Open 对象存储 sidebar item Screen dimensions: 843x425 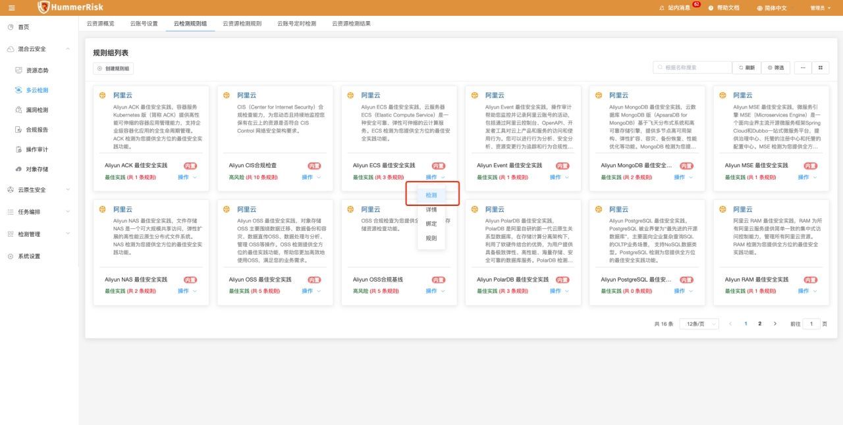coord(39,169)
